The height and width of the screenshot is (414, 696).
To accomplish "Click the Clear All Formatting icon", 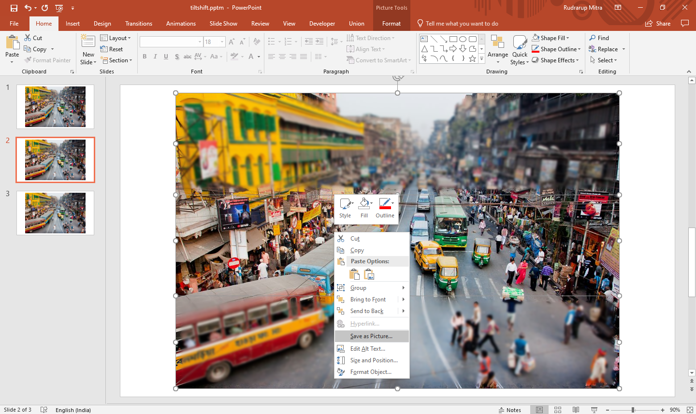I will (257, 42).
